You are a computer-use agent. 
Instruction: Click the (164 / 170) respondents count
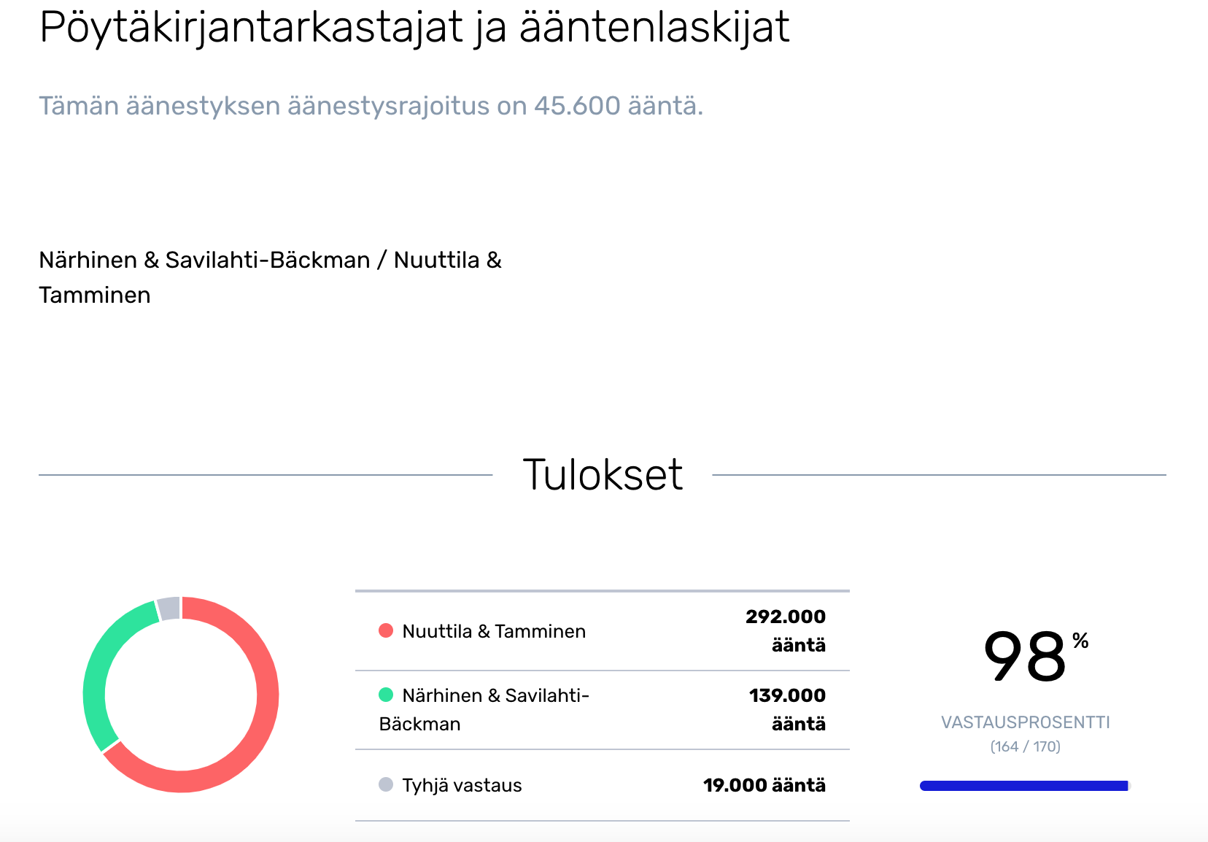pos(1025,746)
